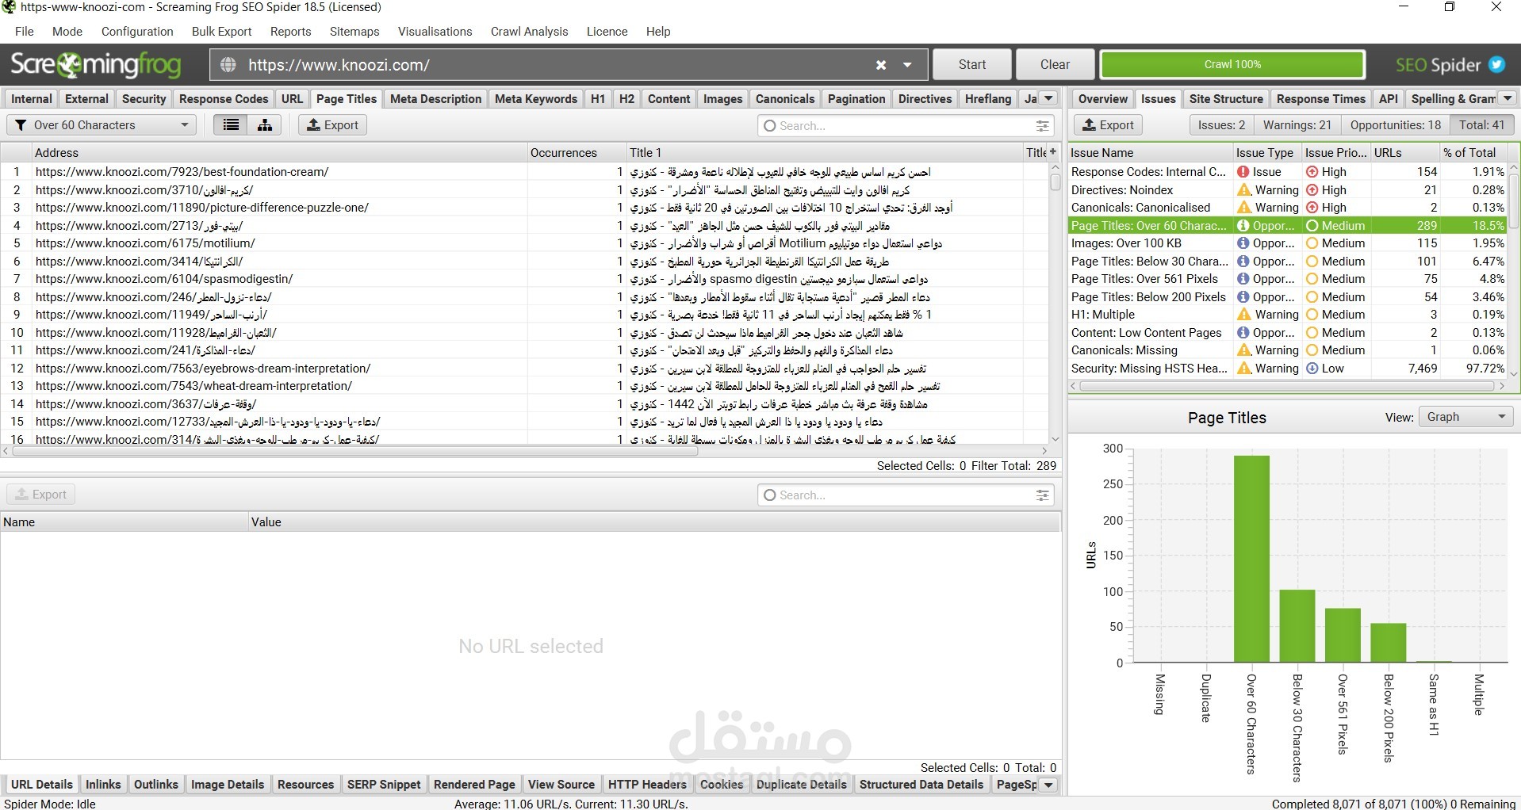Image resolution: width=1521 pixels, height=810 pixels.
Task: Select the spasmodigestin URL row
Action: [524, 279]
